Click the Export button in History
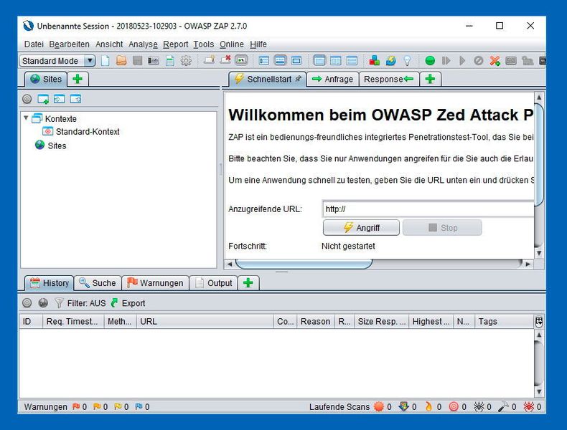The width and height of the screenshot is (567, 430). (x=128, y=303)
